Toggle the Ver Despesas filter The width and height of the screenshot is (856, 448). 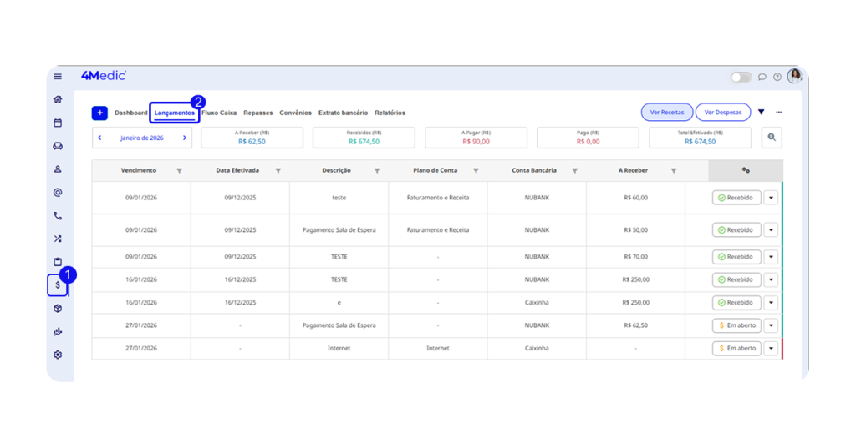pyautogui.click(x=723, y=113)
